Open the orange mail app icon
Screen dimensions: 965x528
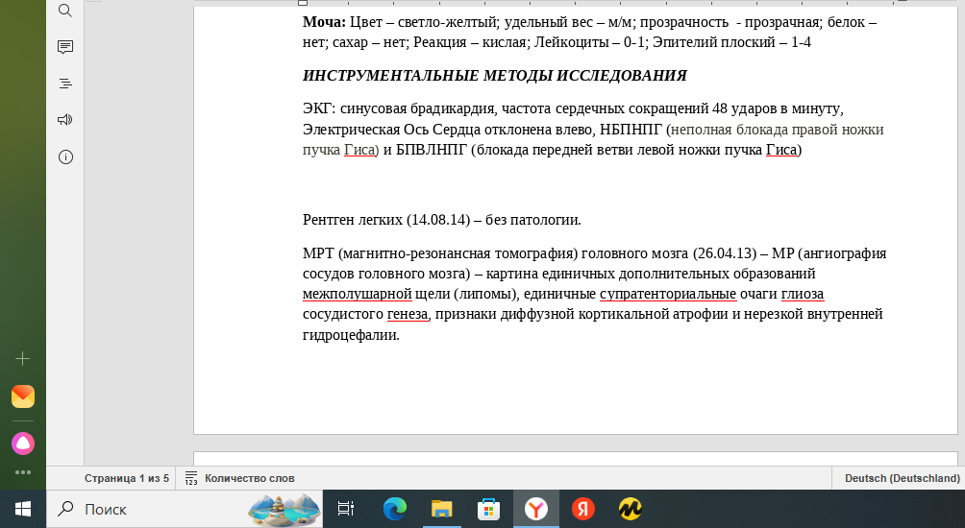pos(23,396)
